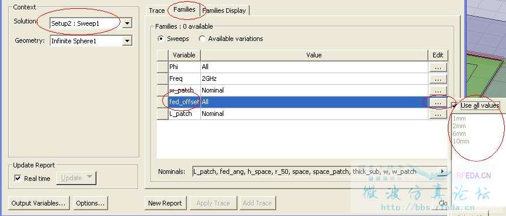
Task: Click the row selector beside Freq
Action: coord(163,79)
